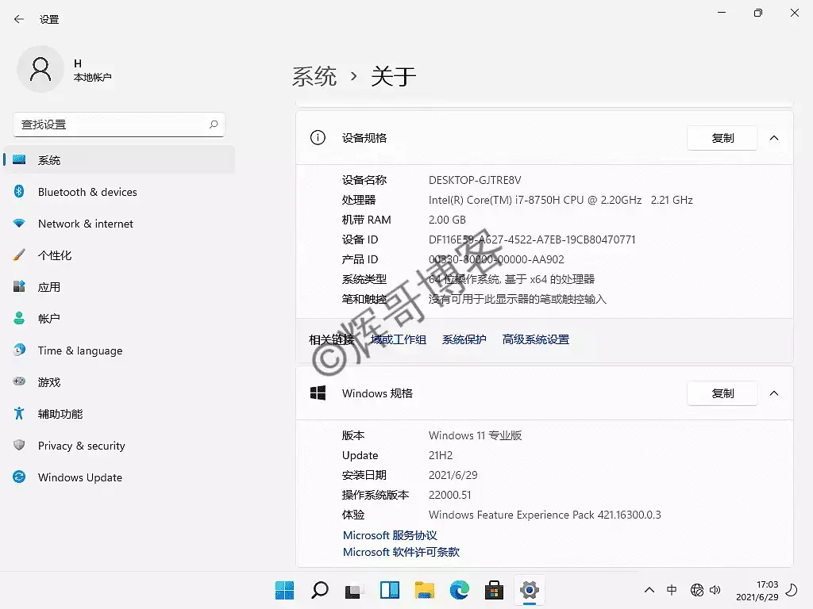Click the Time & language clock icon
Viewport: 813px width, 609px height.
pyautogui.click(x=19, y=350)
